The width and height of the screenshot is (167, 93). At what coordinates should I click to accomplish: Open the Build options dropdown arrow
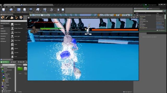pos(55,10)
